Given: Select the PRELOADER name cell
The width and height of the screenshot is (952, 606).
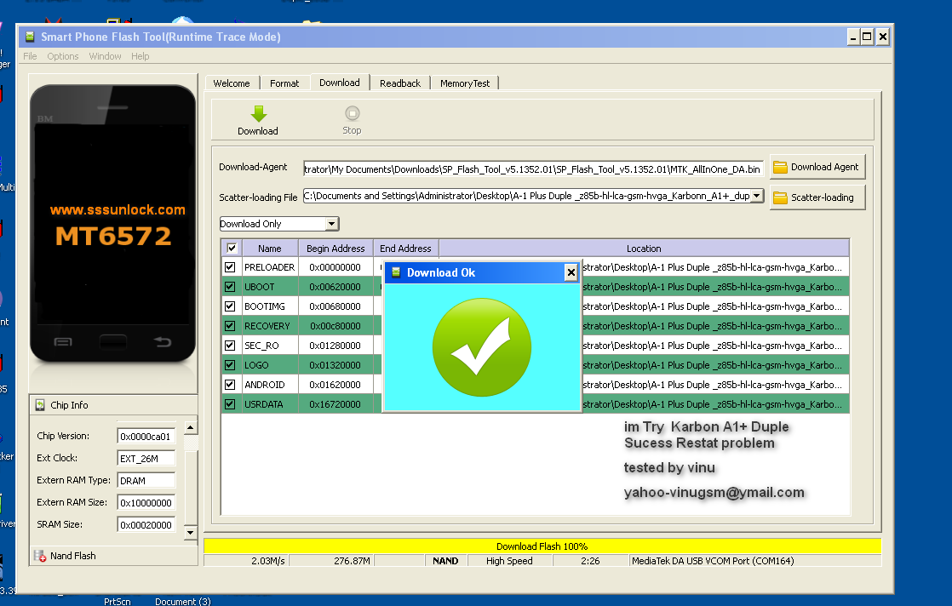Looking at the screenshot, I should click(270, 267).
